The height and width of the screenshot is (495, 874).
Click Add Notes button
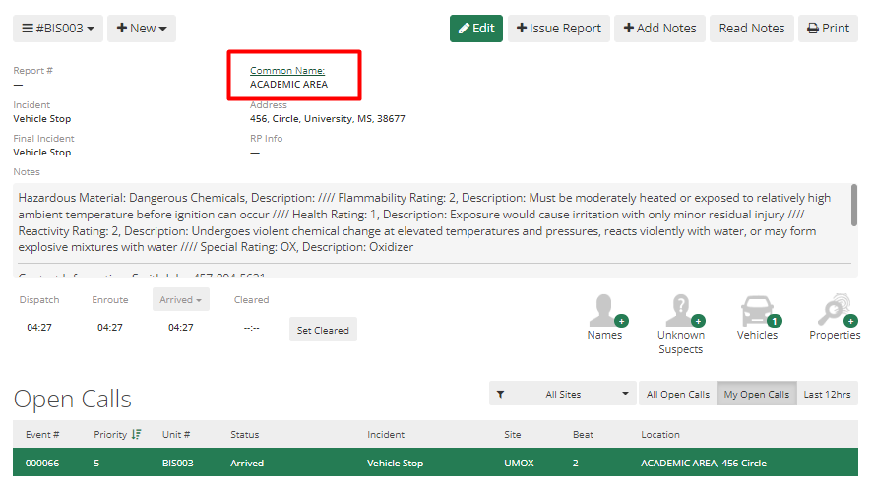point(659,29)
